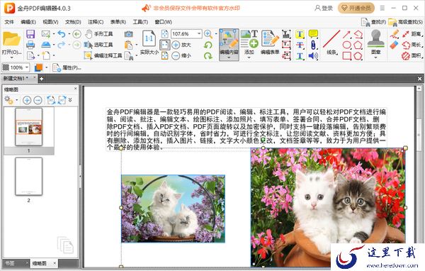The width and height of the screenshot is (425, 271).
Task: Open the 107.6% zoom level dropdown
Action: (199, 34)
